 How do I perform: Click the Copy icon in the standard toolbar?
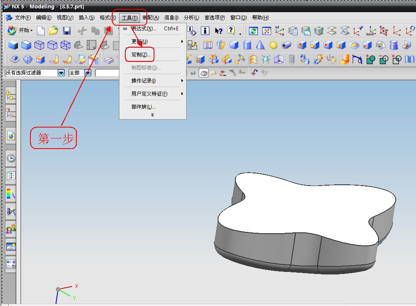pos(95,31)
